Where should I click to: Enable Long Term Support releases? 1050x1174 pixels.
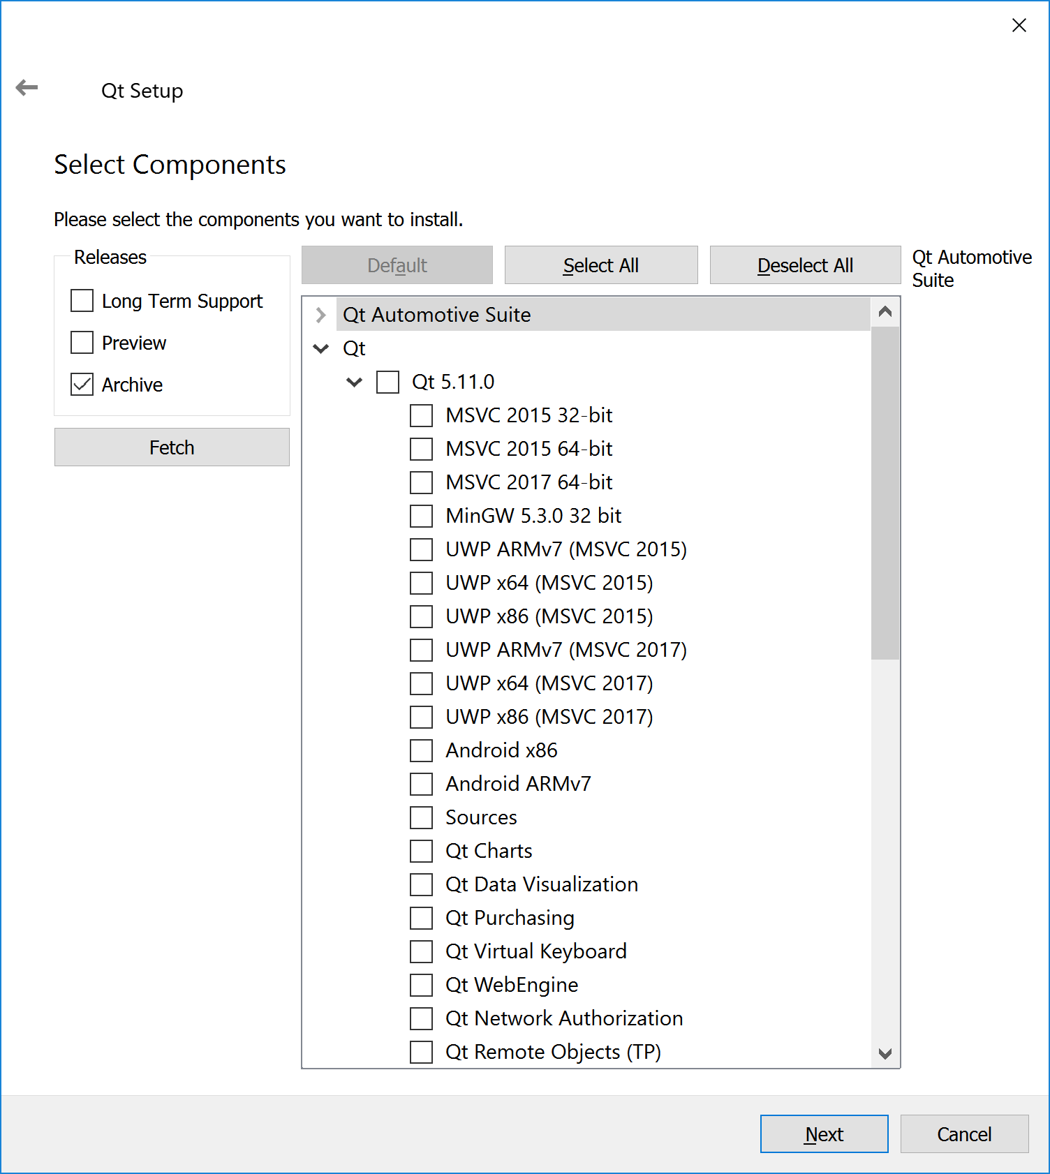point(82,301)
